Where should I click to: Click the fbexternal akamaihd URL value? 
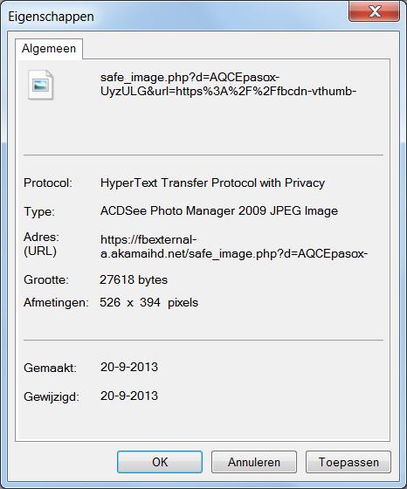click(234, 246)
